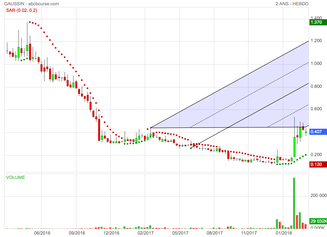Click the 06/2016 date axis label
327x237 pixels.
pyautogui.click(x=42, y=233)
